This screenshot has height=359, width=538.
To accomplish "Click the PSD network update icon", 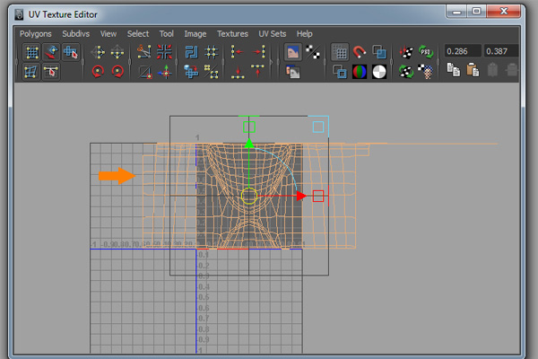I will point(427,52).
